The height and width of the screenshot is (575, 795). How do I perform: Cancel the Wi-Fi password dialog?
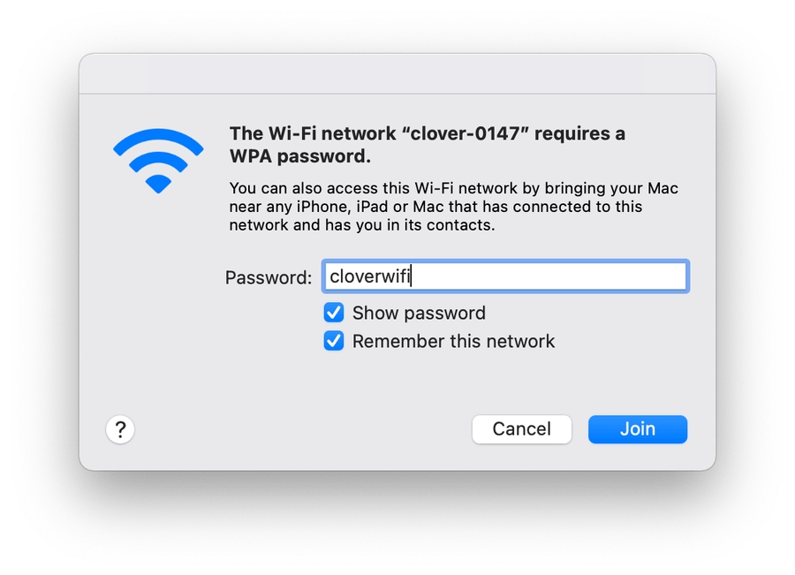click(521, 429)
